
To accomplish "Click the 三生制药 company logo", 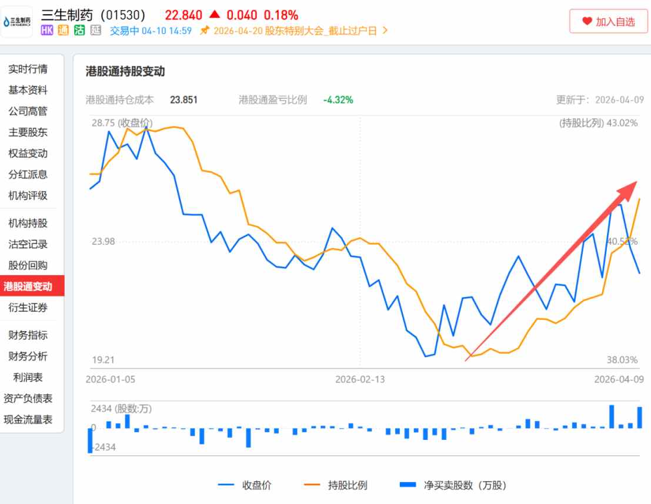I will (x=17, y=22).
